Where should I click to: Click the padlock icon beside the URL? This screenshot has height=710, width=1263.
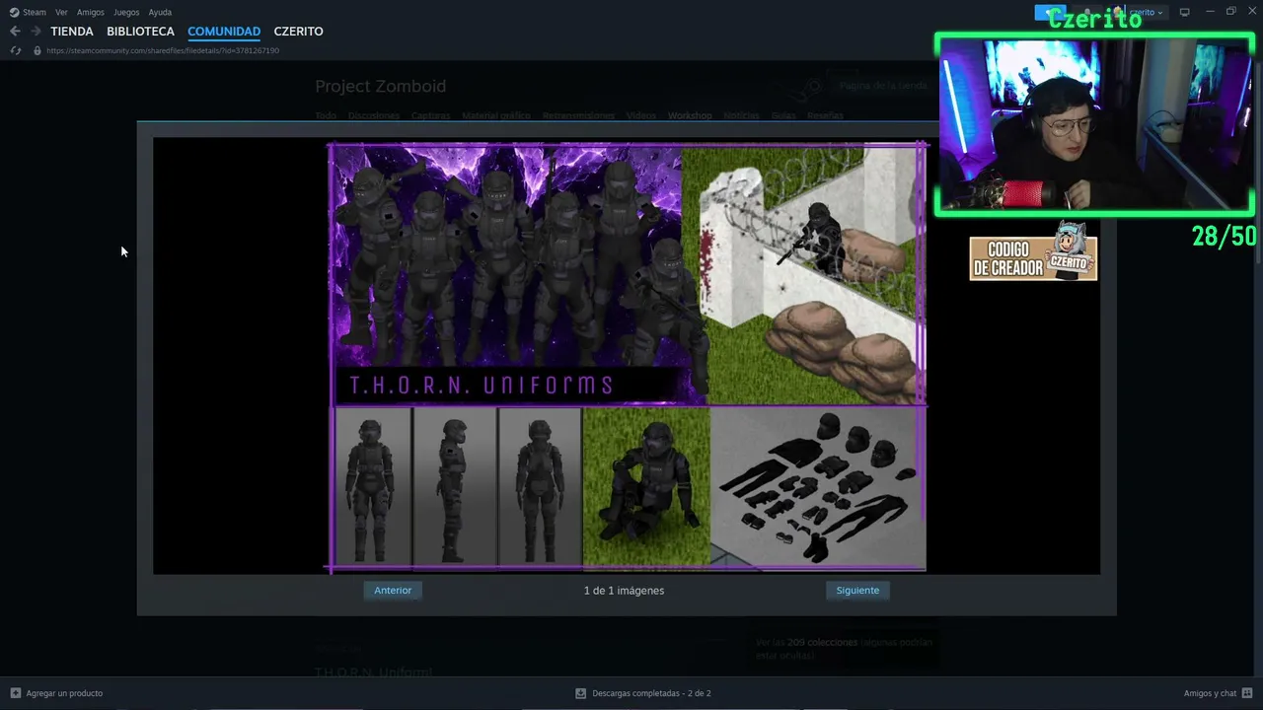[37, 50]
